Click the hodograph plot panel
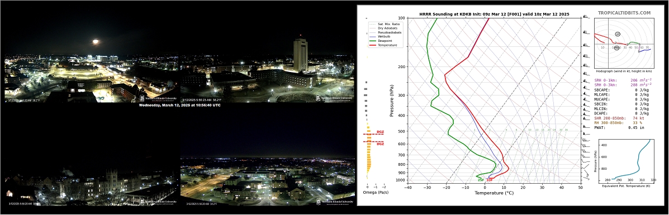 click(x=624, y=44)
